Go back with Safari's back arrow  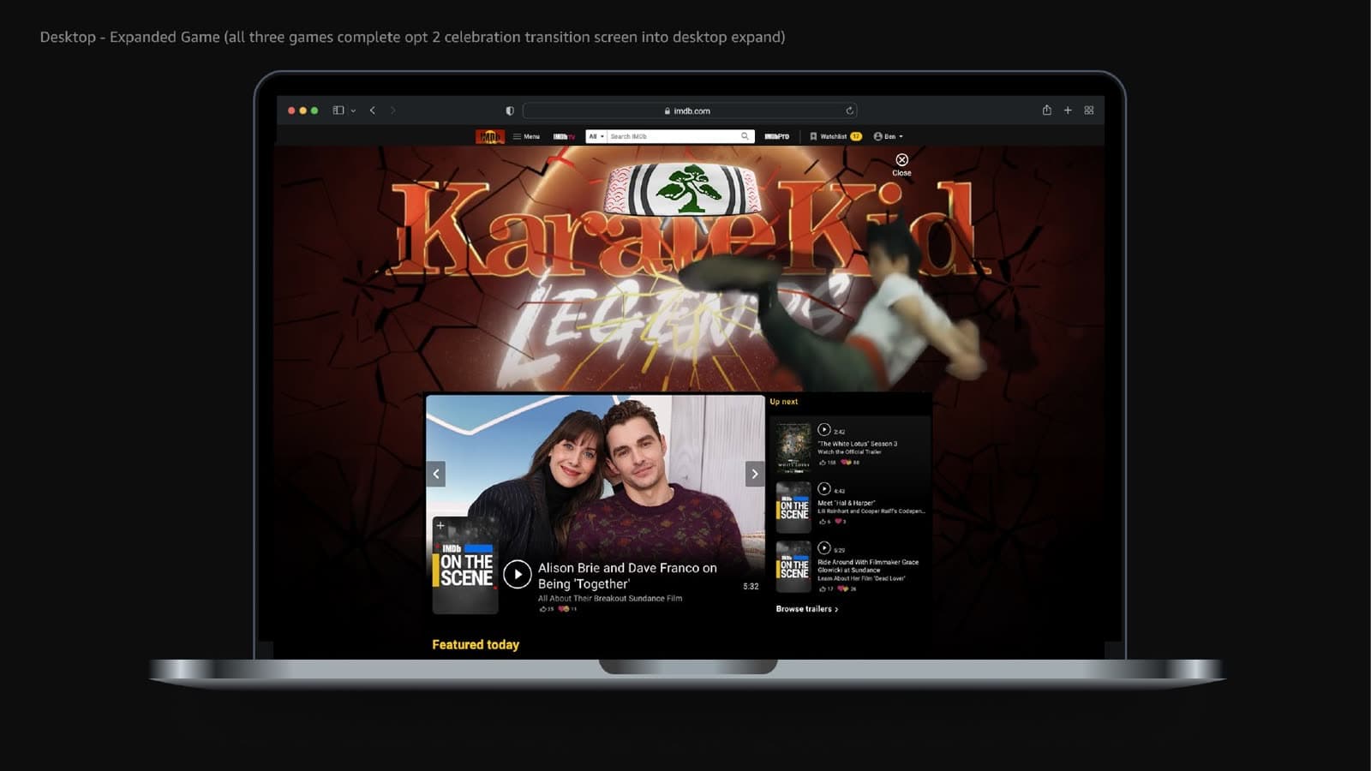tap(373, 111)
